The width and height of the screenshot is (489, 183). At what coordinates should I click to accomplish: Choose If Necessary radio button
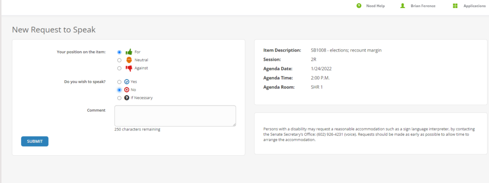tap(119, 98)
